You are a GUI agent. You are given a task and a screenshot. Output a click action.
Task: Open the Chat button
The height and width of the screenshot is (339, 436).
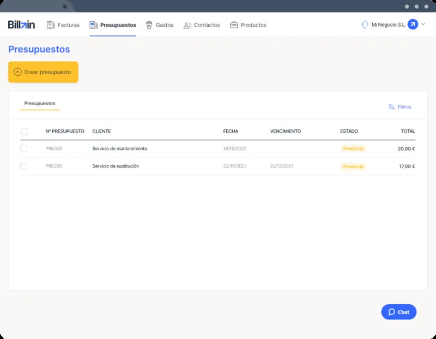[399, 312]
